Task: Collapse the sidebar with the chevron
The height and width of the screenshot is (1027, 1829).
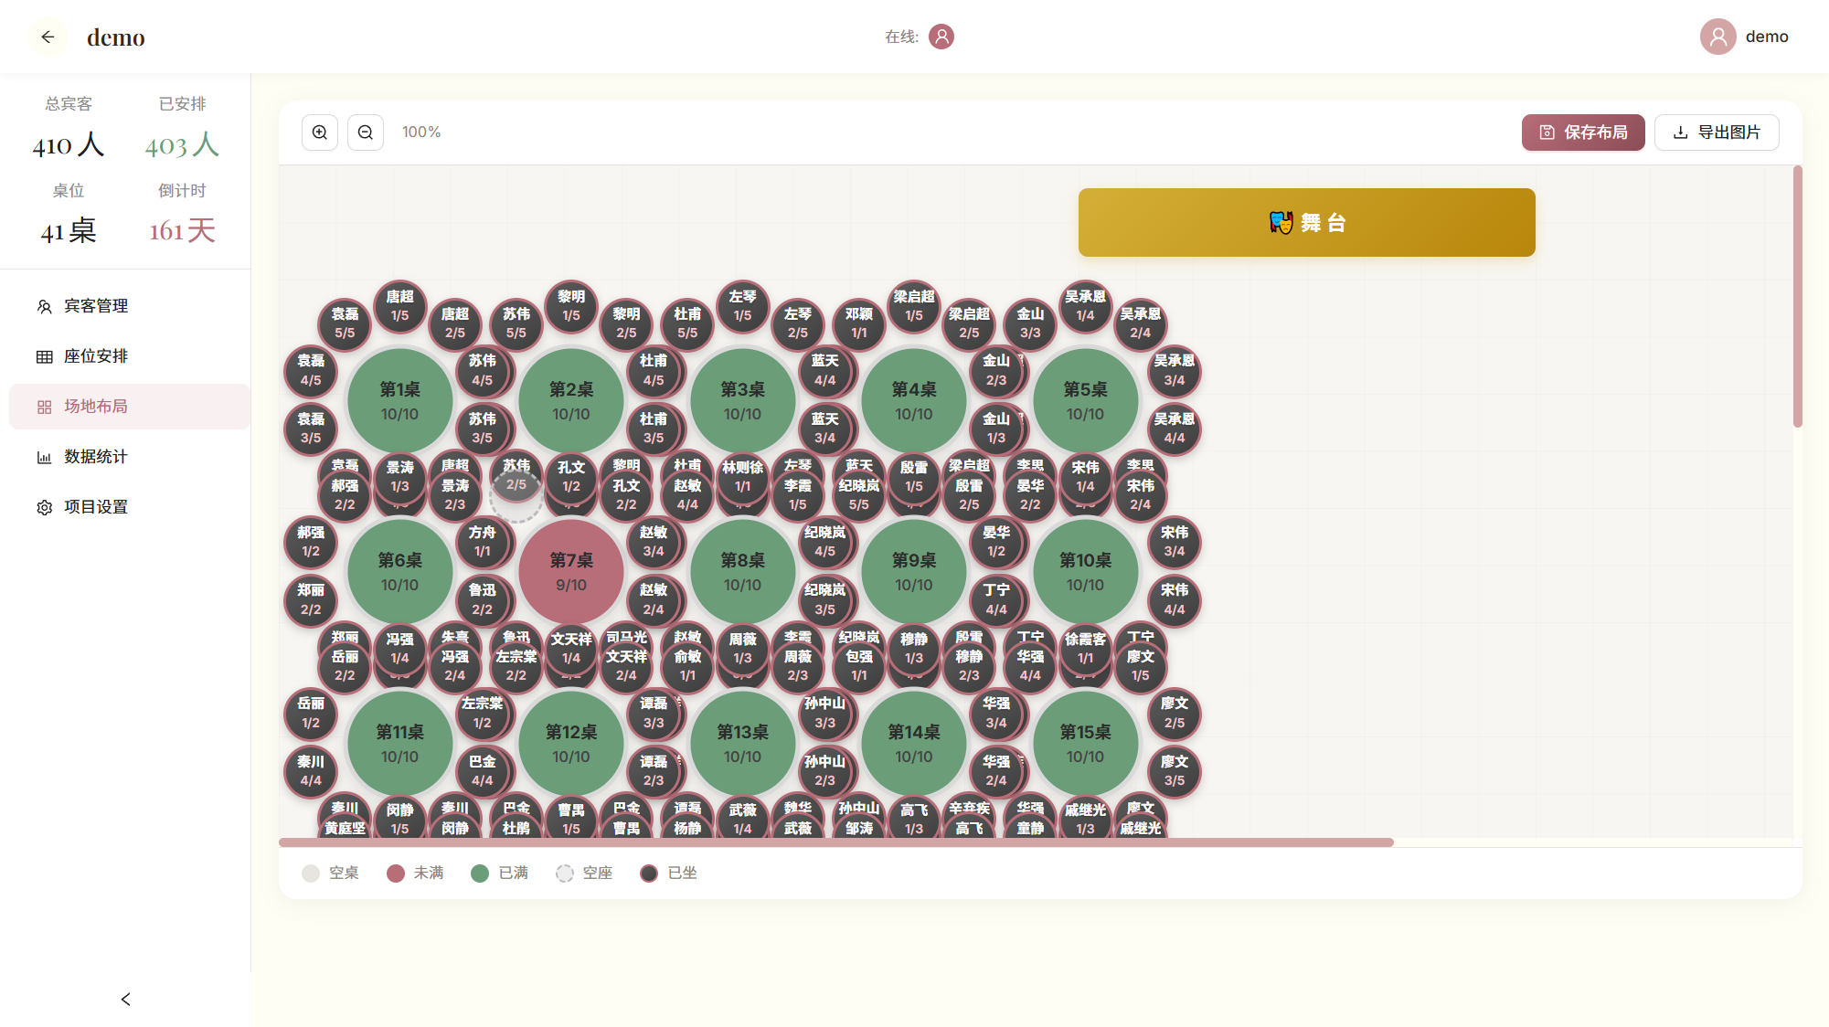Action: (125, 1000)
